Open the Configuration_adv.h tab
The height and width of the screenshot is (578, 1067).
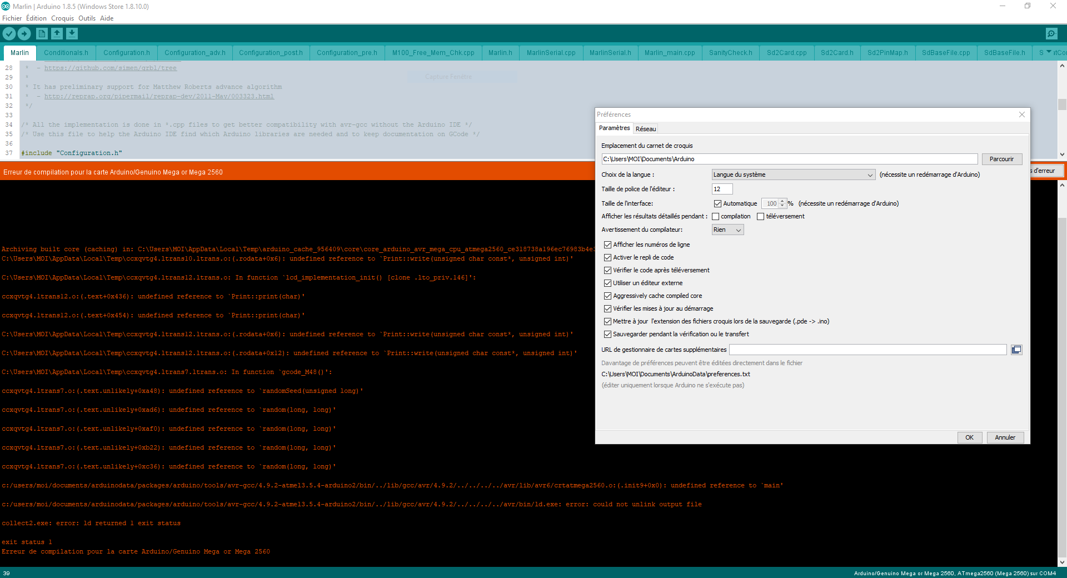pos(195,53)
